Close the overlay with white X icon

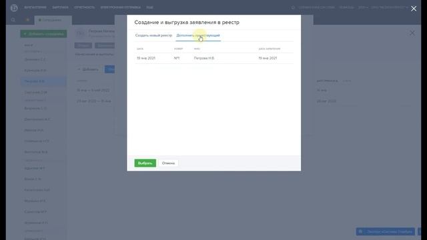click(x=414, y=9)
